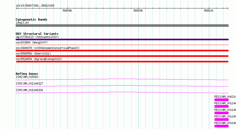The width and height of the screenshot is (236, 129).
Task: Open the Cytogenetic Bands track title
Action: point(32,19)
